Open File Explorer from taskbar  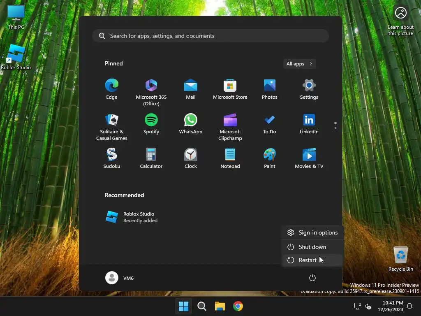coord(220,306)
